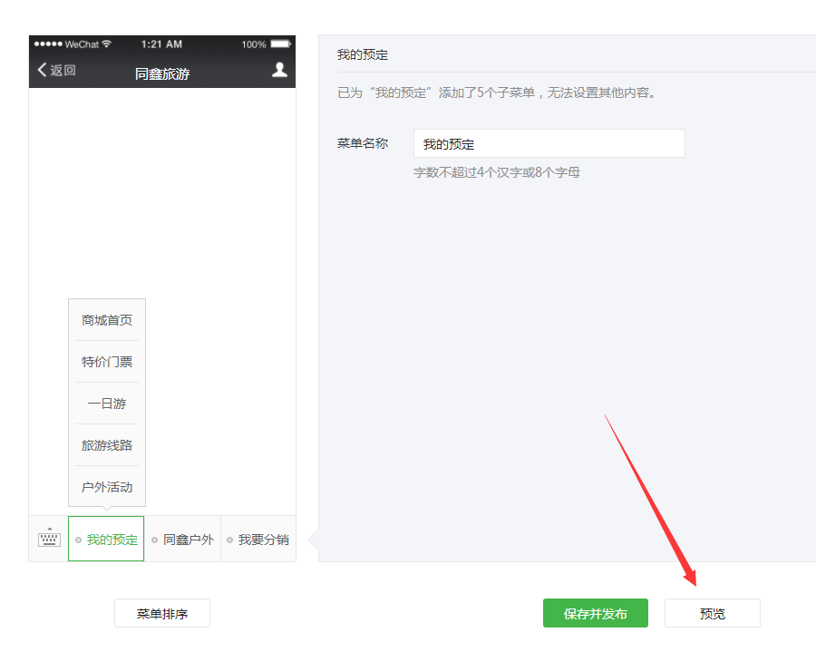Click the WiFi icon in status bar

coord(107,44)
